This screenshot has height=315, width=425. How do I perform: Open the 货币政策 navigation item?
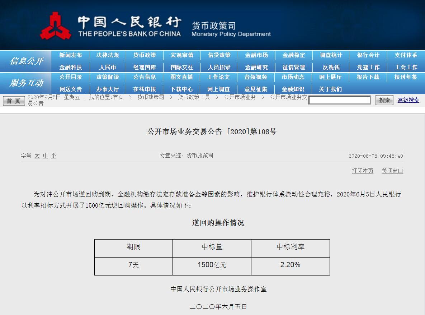(145, 55)
